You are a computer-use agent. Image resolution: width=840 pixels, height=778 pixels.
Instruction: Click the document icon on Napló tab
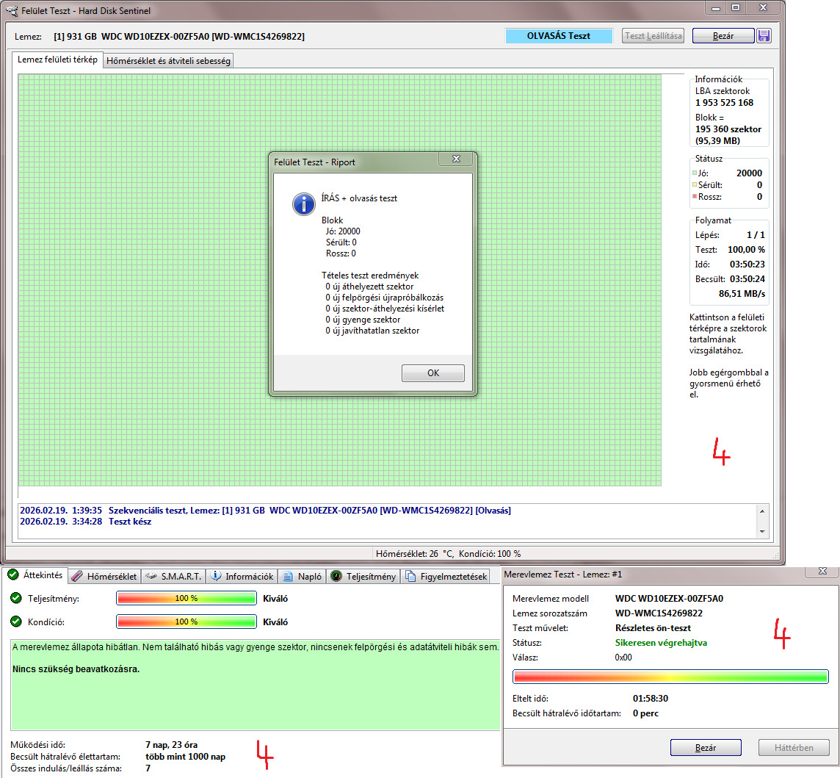point(288,577)
